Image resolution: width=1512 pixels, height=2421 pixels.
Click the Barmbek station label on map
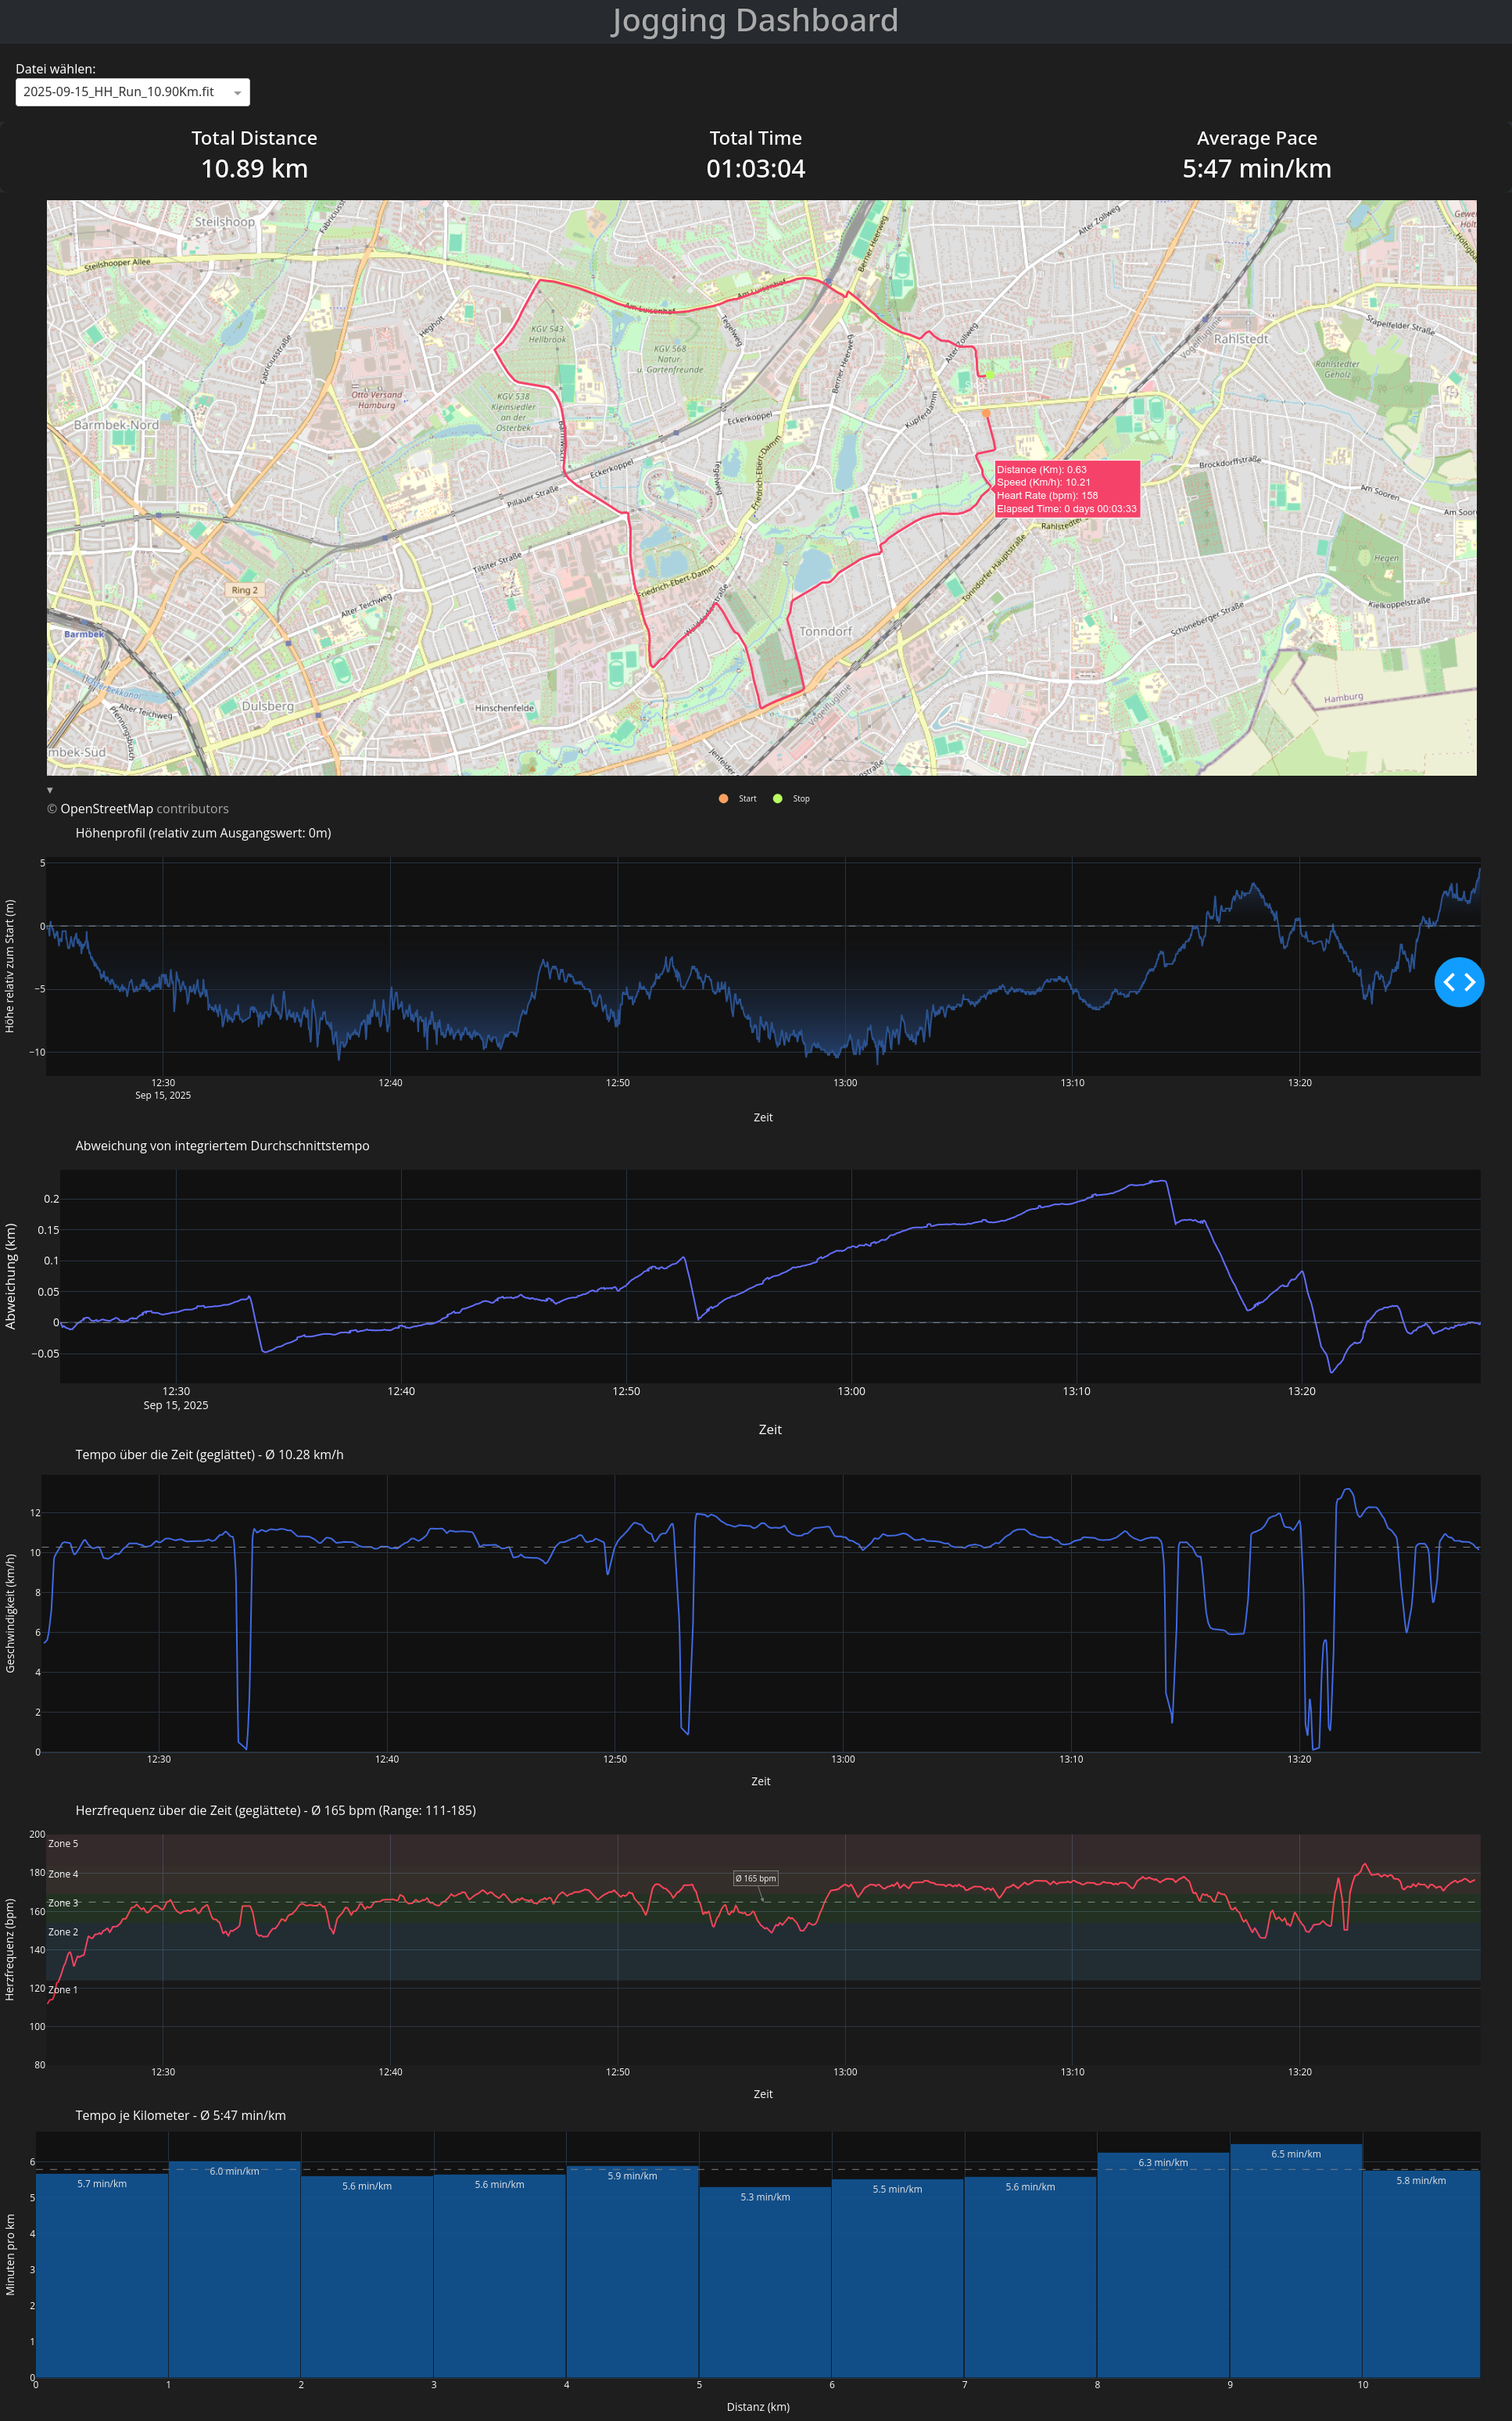click(x=83, y=634)
